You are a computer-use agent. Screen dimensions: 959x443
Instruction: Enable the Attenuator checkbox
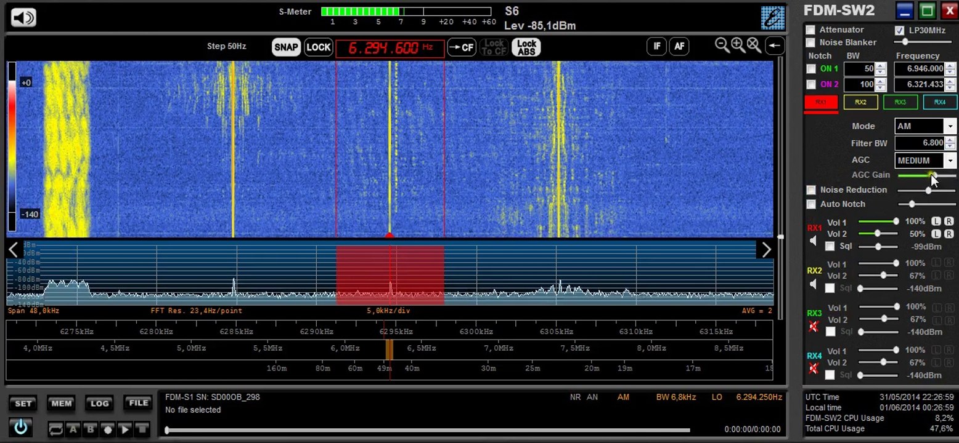pyautogui.click(x=810, y=30)
